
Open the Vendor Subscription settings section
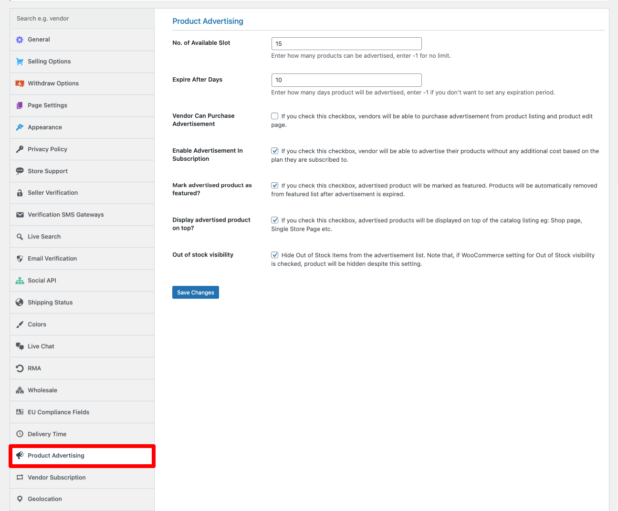(x=56, y=477)
